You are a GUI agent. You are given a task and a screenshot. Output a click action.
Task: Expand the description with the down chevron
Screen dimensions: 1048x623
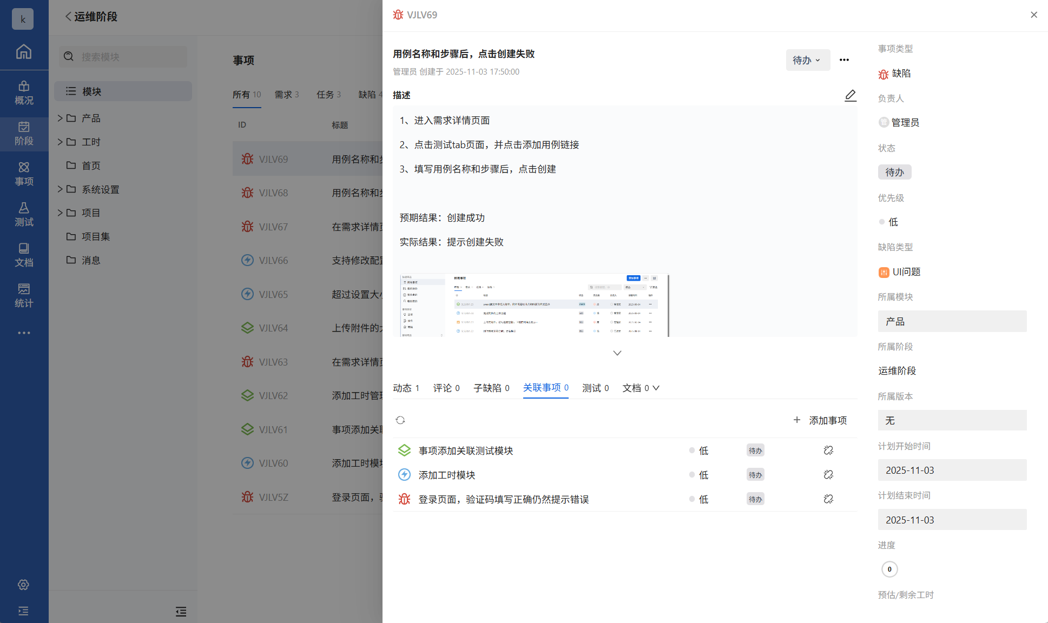click(617, 353)
